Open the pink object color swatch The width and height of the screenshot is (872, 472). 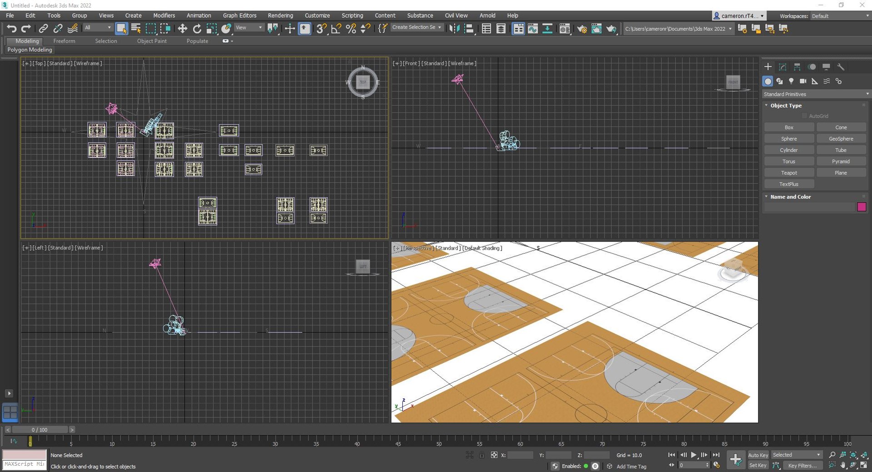862,207
